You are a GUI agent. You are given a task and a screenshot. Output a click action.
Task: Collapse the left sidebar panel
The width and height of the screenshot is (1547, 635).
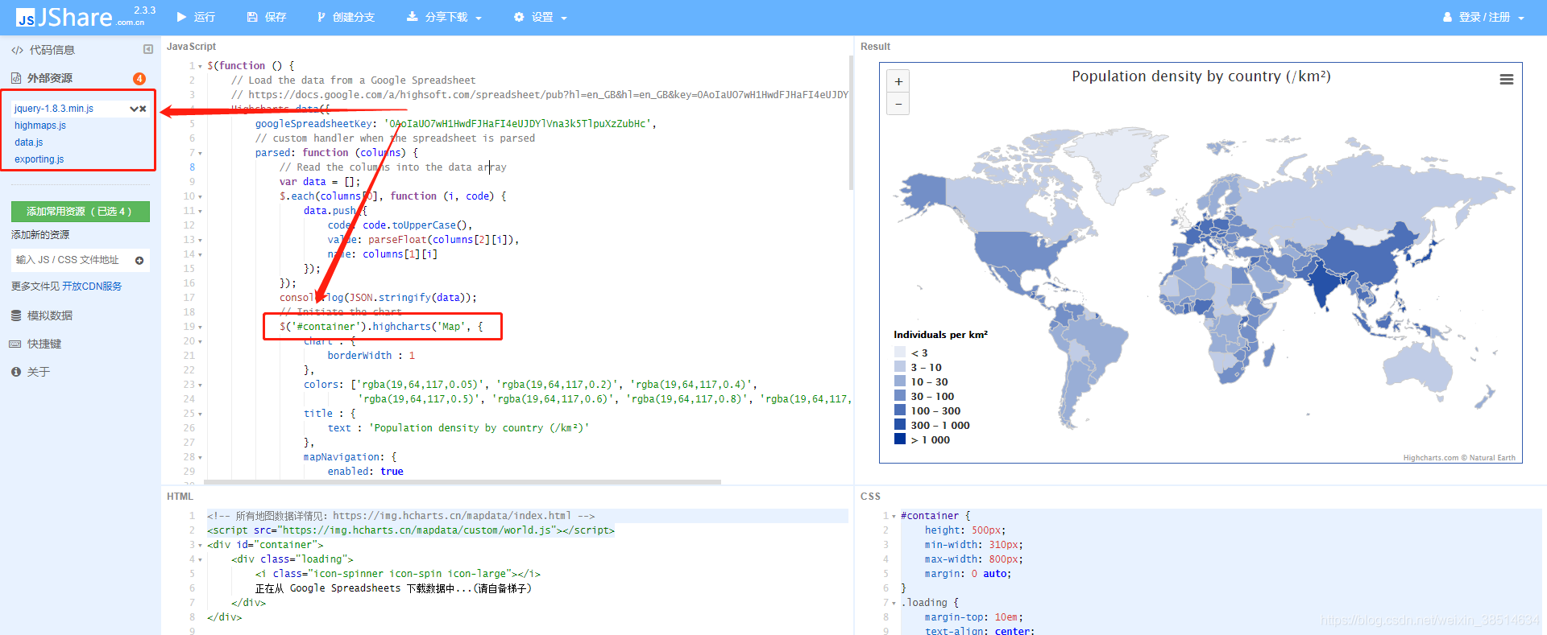tap(148, 49)
